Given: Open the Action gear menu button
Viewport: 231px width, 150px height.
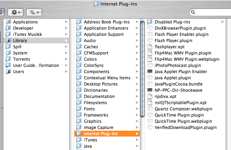Looking at the screenshot, I should click(x=16, y=12).
